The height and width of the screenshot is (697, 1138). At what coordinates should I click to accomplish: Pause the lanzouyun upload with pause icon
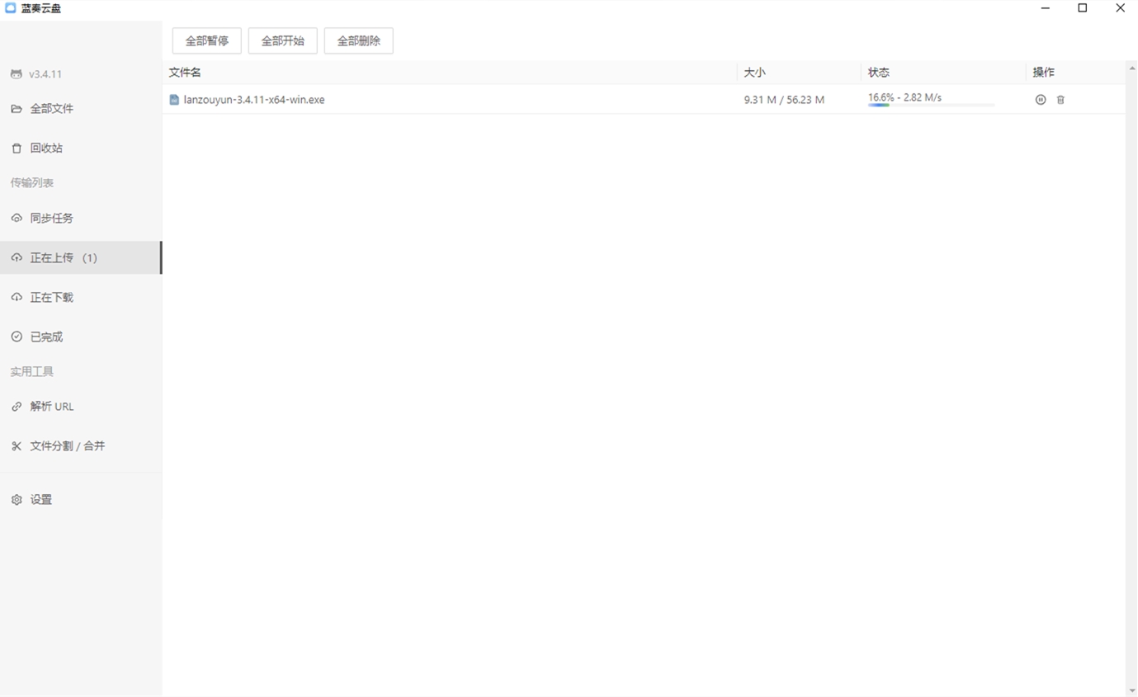1040,100
